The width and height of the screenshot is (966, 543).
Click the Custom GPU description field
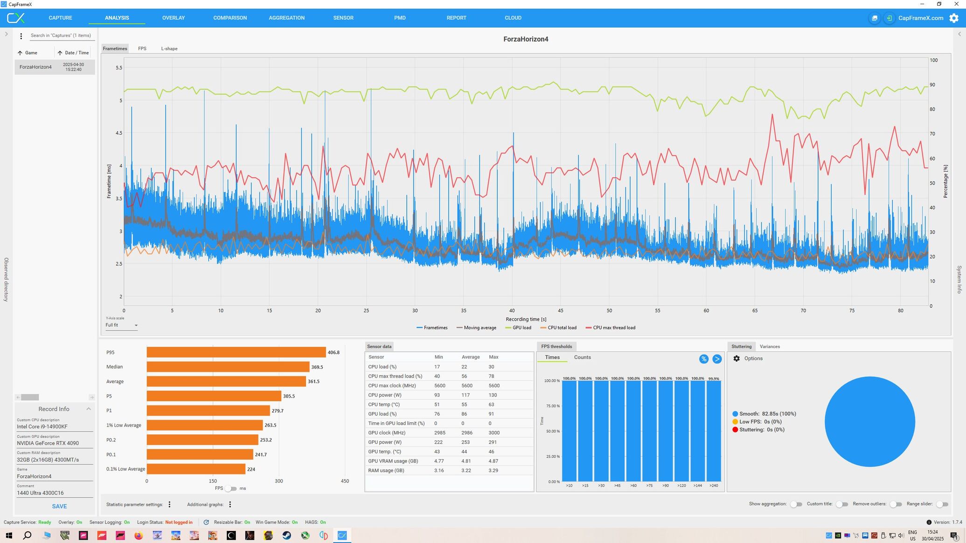pyautogui.click(x=55, y=443)
